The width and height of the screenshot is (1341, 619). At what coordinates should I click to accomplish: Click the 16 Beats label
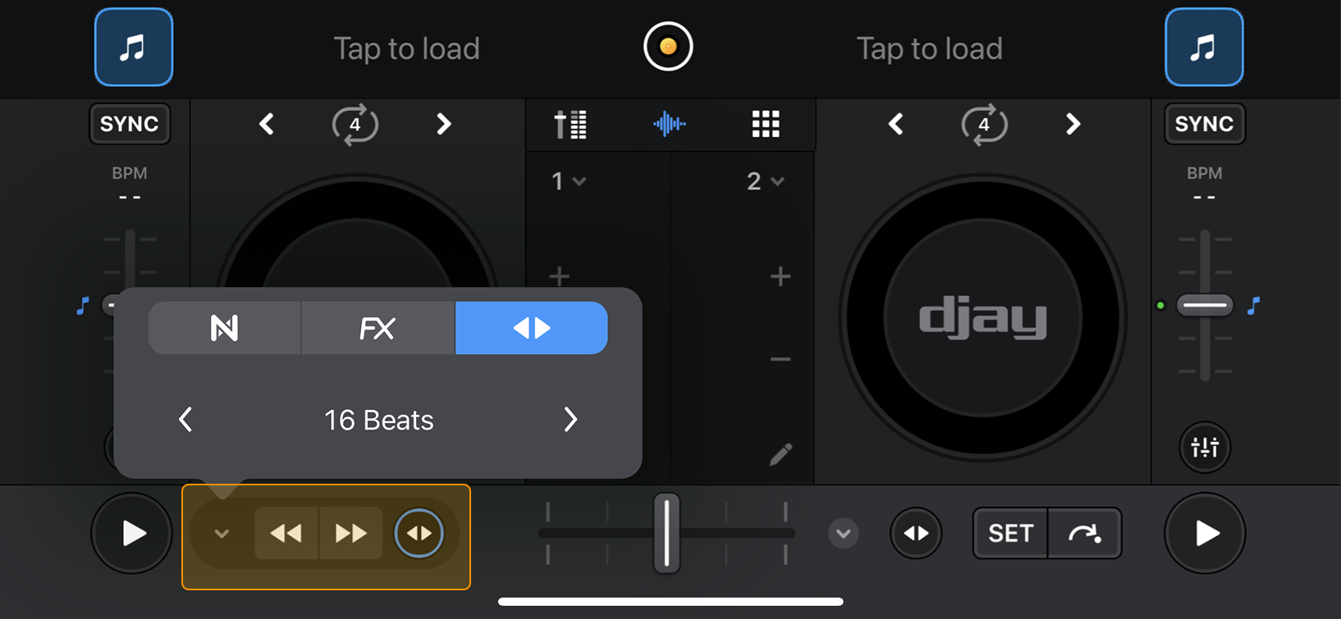(x=378, y=421)
